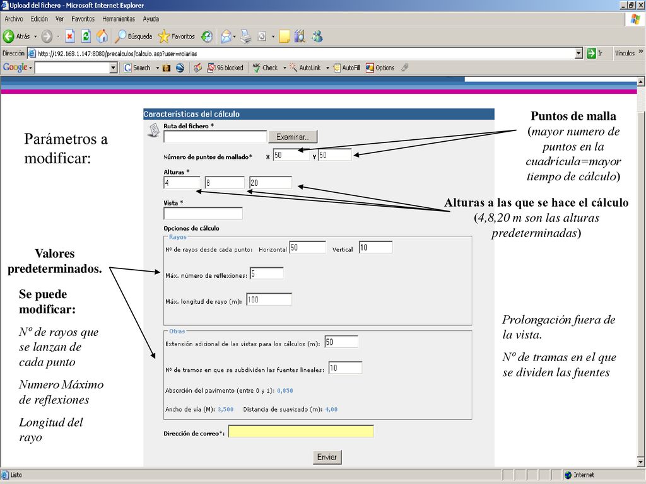Click the Vertical rays field
Image resolution: width=646 pixels, height=484 pixels.
pyautogui.click(x=376, y=248)
